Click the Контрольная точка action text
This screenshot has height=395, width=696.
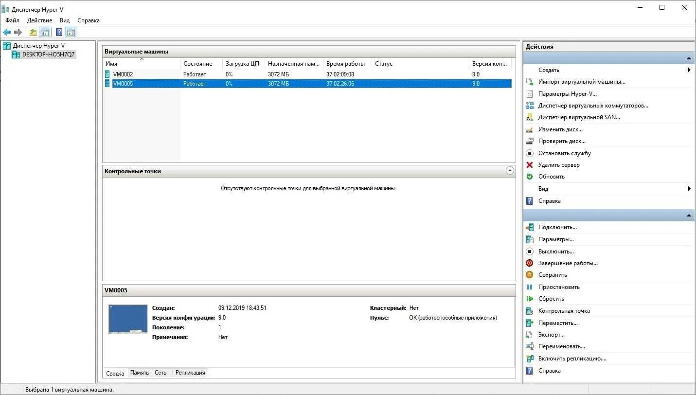point(564,311)
